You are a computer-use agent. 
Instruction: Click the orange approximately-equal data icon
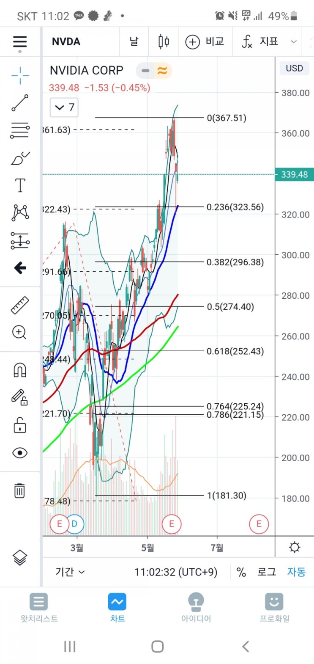click(162, 71)
